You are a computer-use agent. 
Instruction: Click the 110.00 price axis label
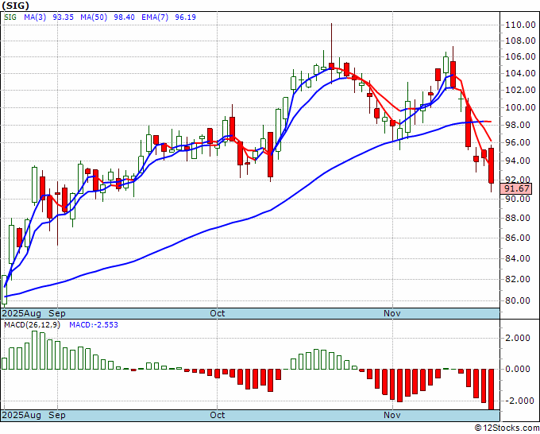point(520,25)
